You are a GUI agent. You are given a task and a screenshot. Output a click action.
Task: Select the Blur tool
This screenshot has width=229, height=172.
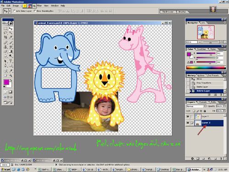[x=5, y=56]
